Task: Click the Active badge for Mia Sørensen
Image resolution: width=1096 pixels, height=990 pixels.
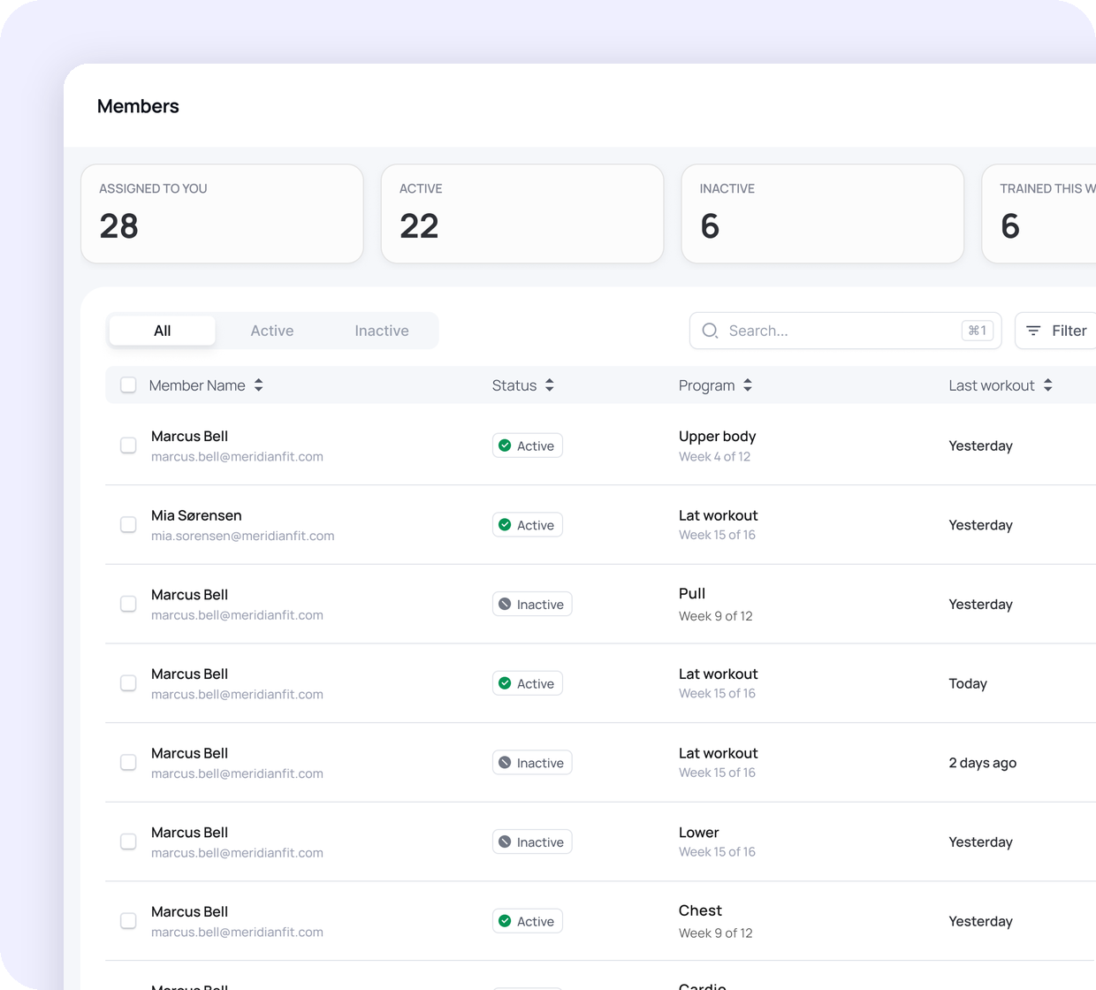Action: [x=528, y=525]
